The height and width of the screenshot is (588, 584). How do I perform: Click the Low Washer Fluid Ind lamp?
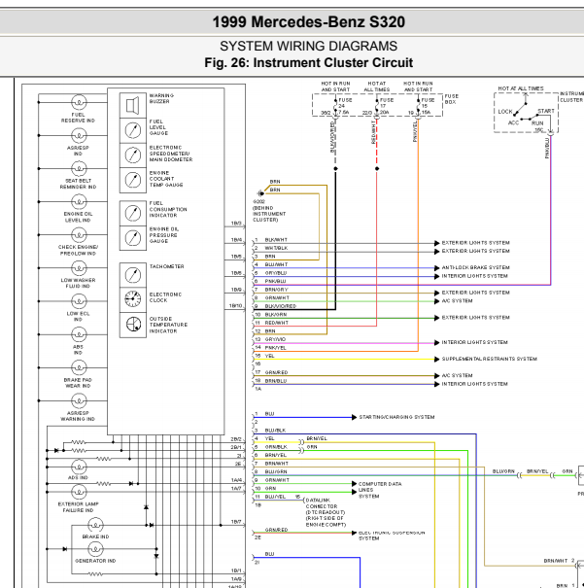point(79,268)
